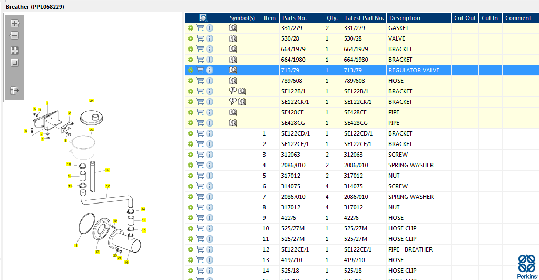The image size is (539, 280).
Task: Click the zoom in diagram button
Action: [15, 23]
